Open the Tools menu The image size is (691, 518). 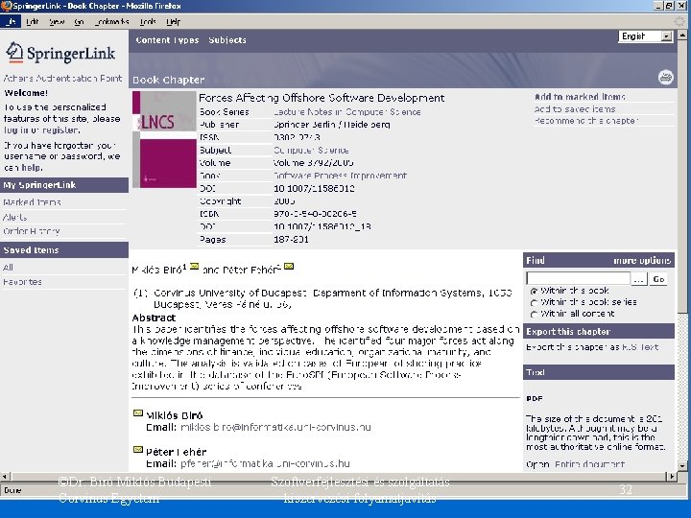[148, 21]
